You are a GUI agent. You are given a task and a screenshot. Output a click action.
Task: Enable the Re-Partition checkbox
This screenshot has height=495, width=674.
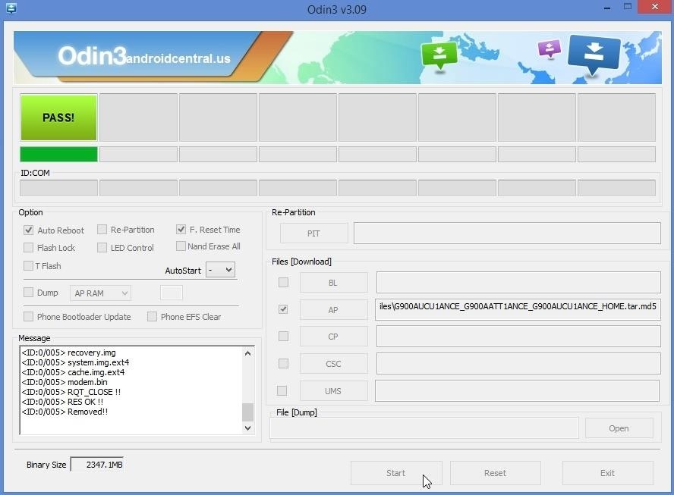tap(102, 230)
